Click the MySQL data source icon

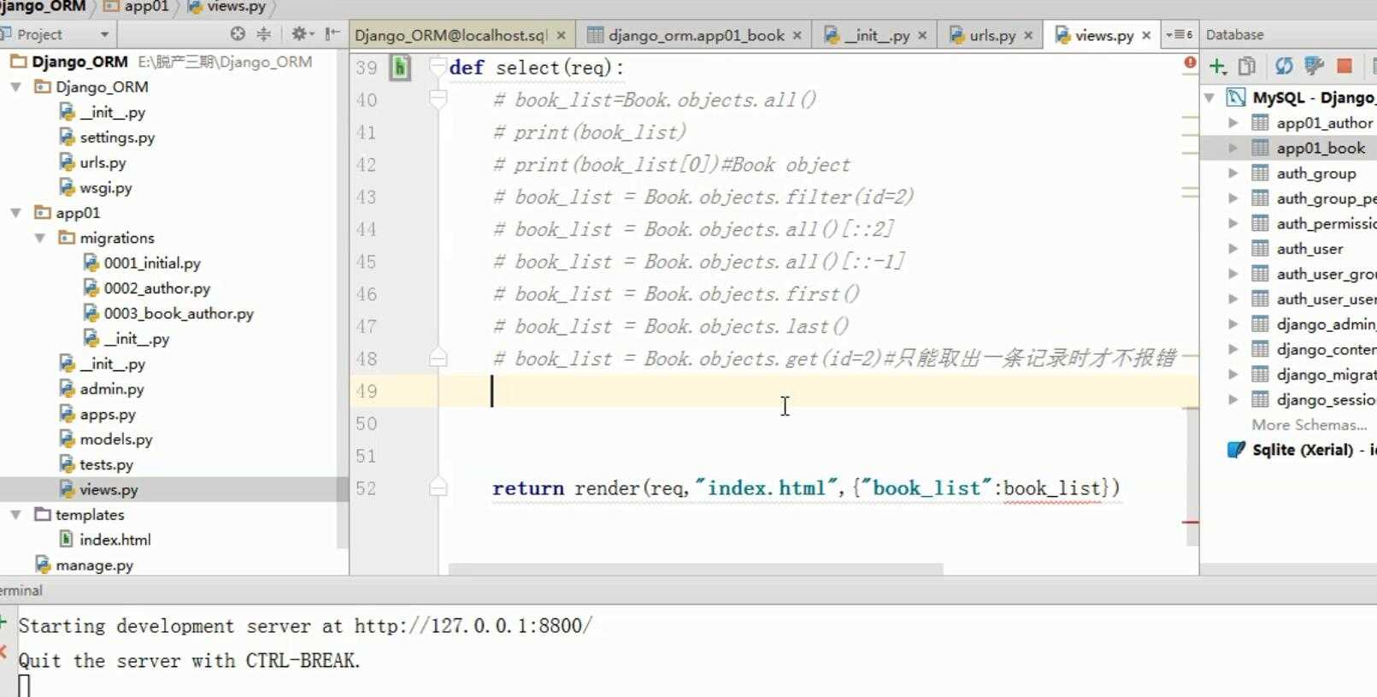[x=1236, y=97]
